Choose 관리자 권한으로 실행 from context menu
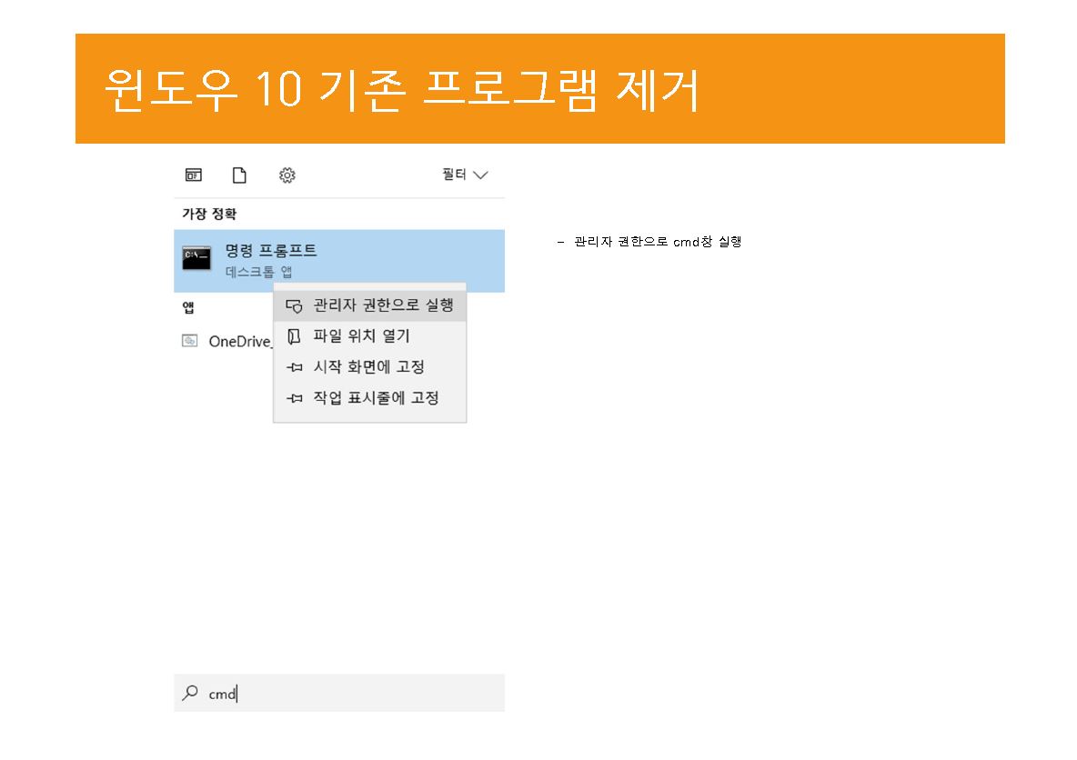 pos(383,305)
